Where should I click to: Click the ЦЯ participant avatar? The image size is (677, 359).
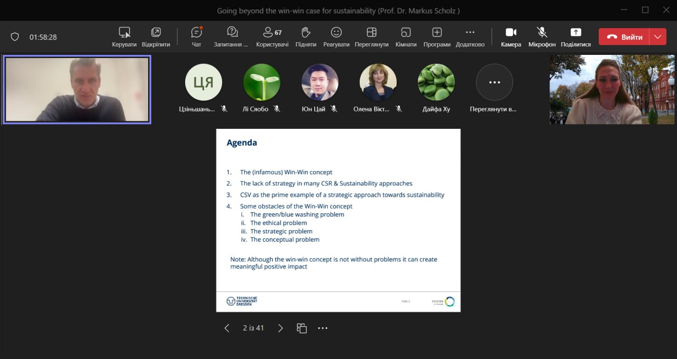click(x=204, y=82)
